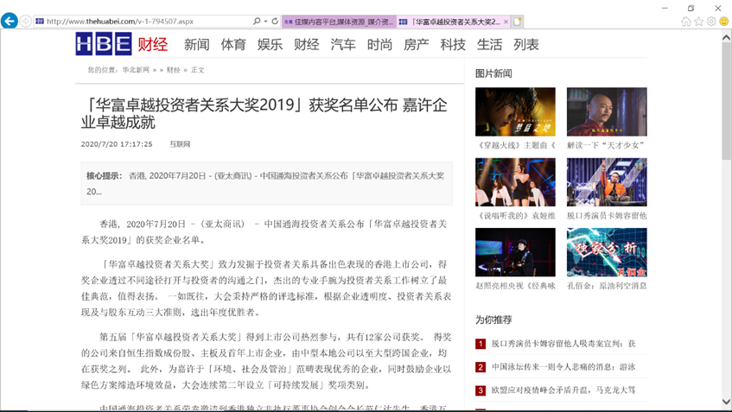Open the browser home page icon
Screen dimensions: 732x412
pyautogui.click(x=686, y=22)
